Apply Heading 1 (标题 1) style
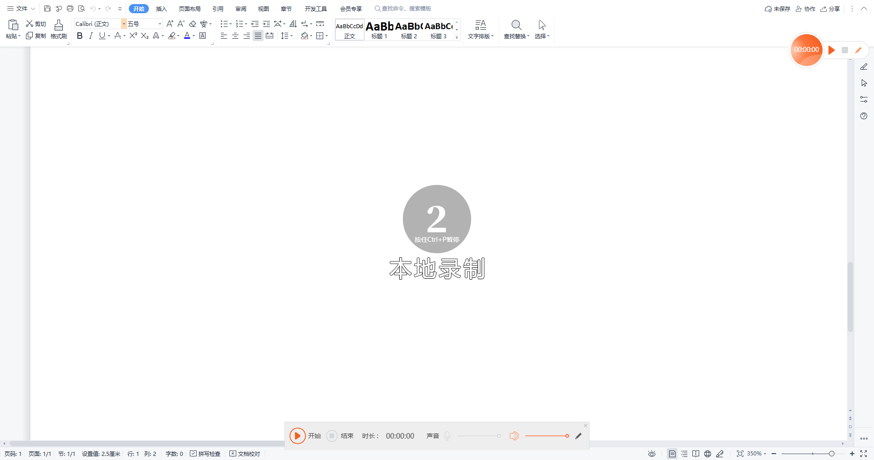 pos(379,30)
